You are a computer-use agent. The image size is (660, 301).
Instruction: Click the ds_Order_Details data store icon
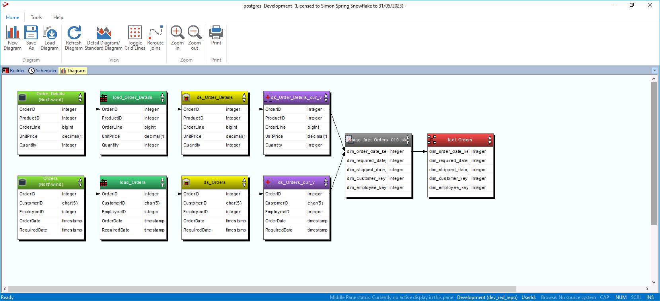coord(186,97)
